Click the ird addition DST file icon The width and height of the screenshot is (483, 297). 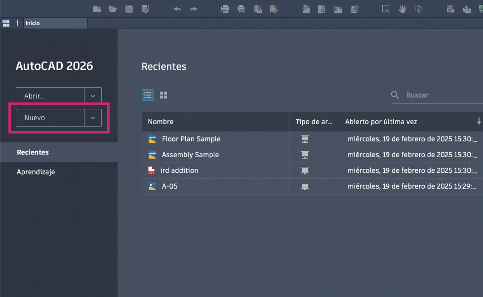click(151, 170)
